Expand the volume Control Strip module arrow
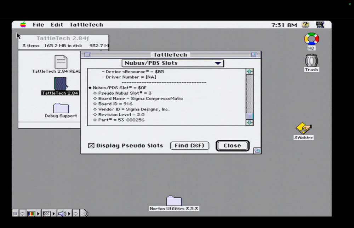Image resolution: width=354 pixels, height=228 pixels. tap(68, 214)
